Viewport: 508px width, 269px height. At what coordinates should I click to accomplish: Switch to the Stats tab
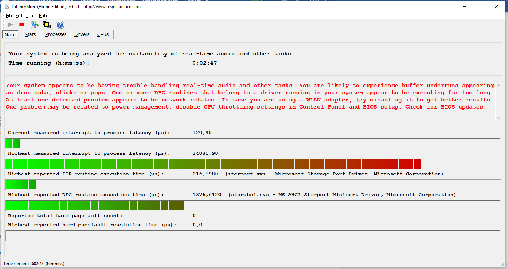click(x=30, y=34)
